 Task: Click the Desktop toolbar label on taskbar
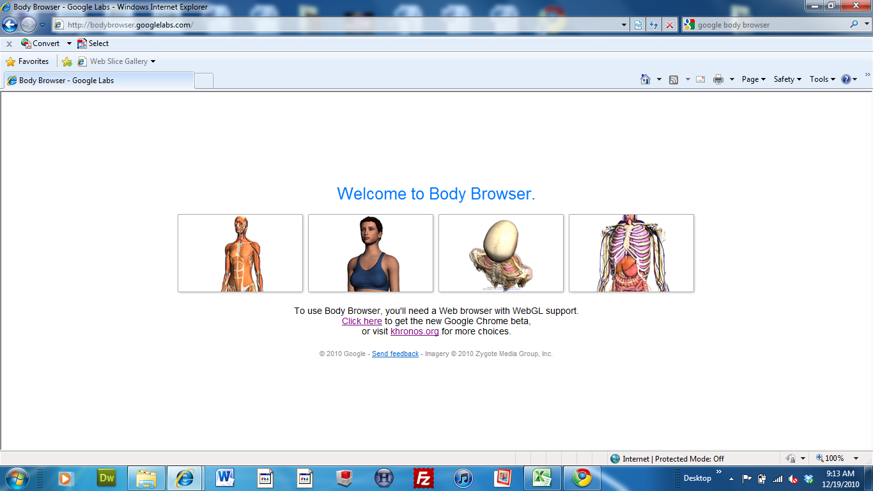click(x=697, y=478)
